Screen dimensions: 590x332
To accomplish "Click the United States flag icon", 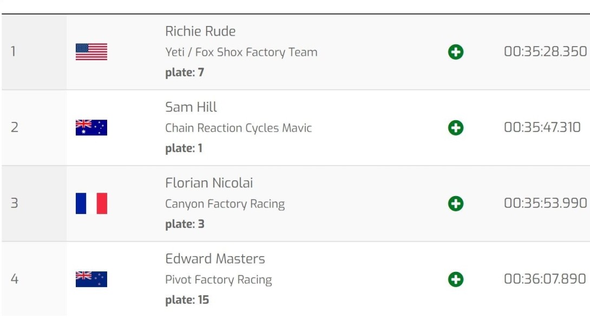I will (91, 52).
